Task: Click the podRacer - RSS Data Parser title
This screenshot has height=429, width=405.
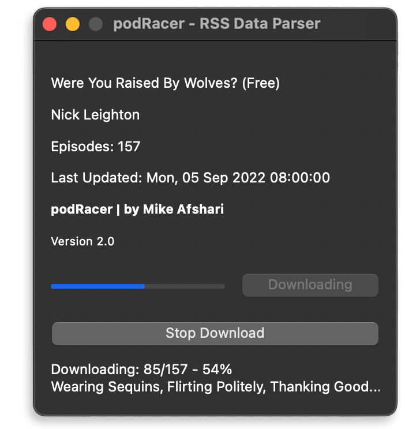Action: point(216,24)
